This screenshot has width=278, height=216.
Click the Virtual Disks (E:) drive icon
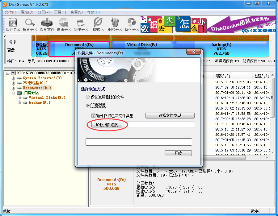click(25, 98)
